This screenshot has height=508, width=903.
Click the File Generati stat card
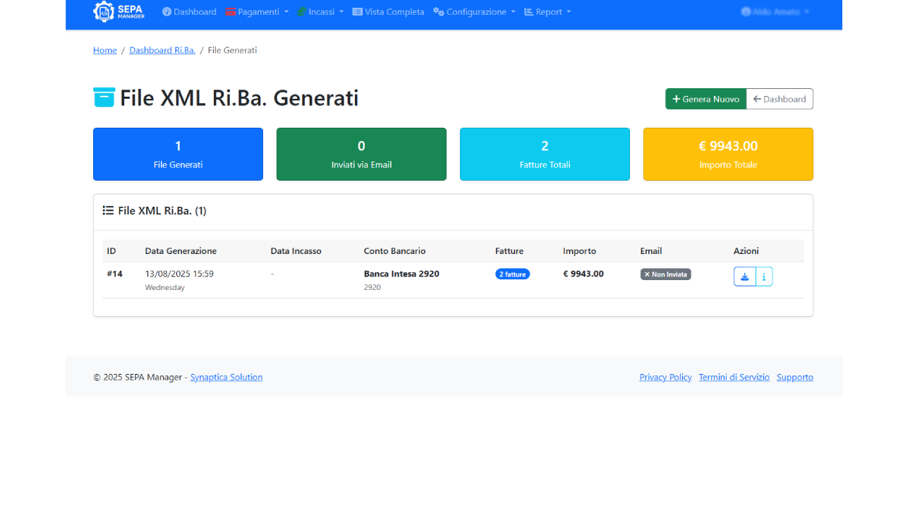[x=178, y=154]
